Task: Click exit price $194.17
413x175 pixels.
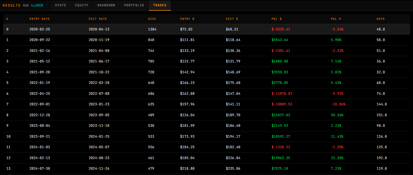Action: (233, 137)
